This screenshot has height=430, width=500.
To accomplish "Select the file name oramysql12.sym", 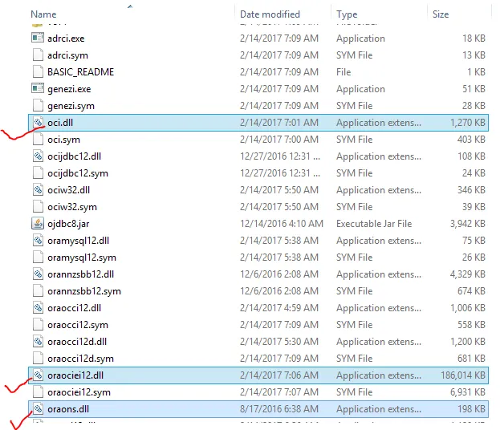I will pyautogui.click(x=82, y=258).
